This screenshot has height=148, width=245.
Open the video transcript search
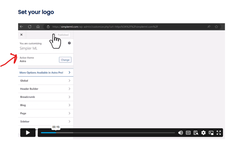pos(196,133)
